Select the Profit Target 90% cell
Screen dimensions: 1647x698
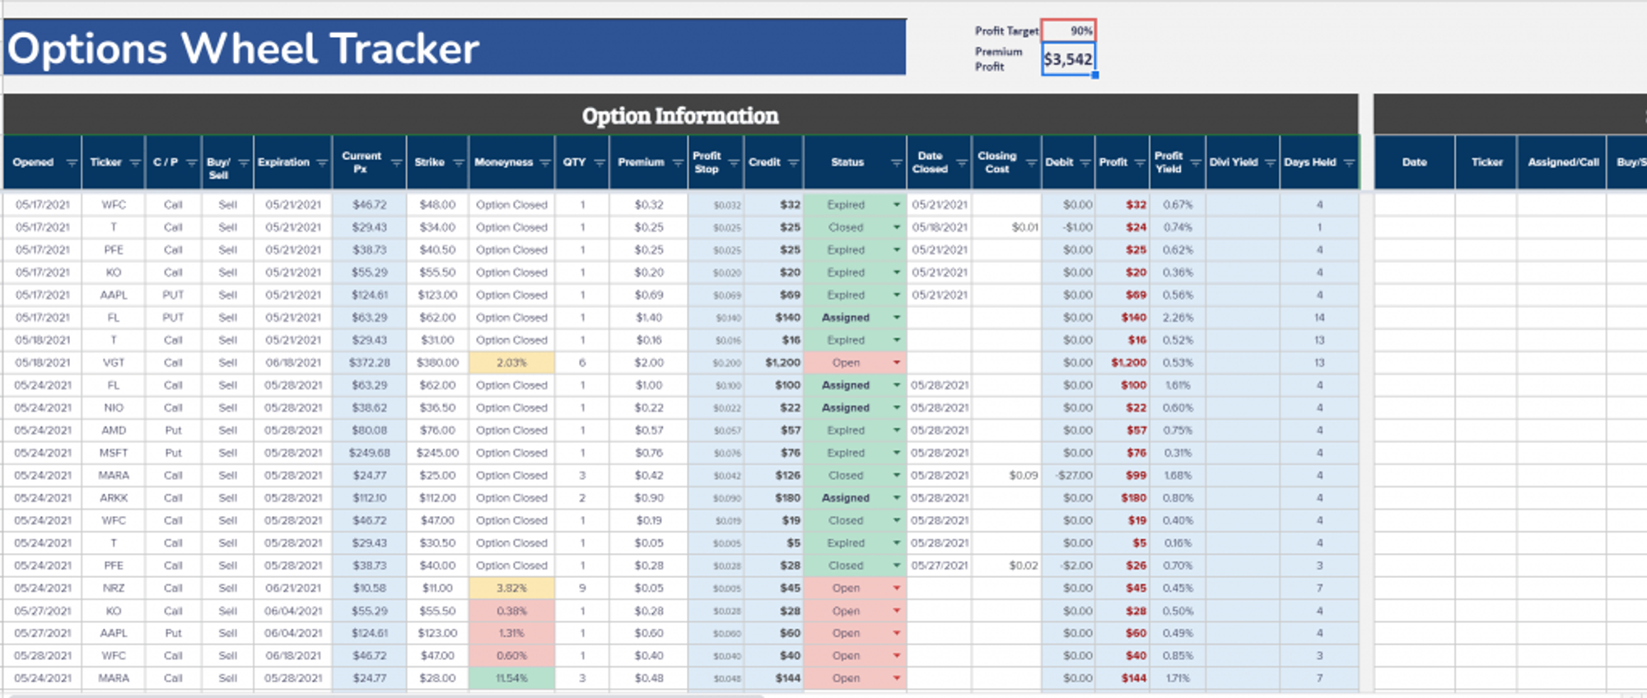pos(1068,30)
